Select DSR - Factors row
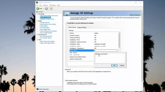The image size is (165, 92). click(81, 53)
